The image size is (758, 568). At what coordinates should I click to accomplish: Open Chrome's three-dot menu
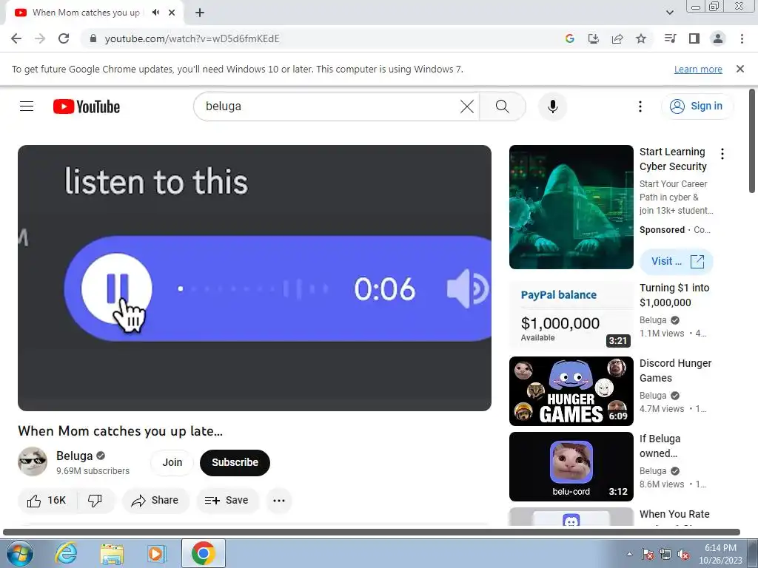[742, 38]
